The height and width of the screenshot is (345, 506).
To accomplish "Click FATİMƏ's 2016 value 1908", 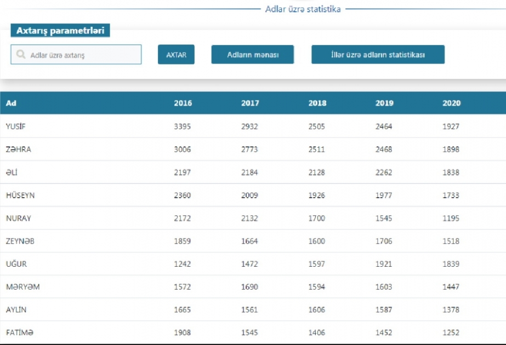I will tap(183, 332).
